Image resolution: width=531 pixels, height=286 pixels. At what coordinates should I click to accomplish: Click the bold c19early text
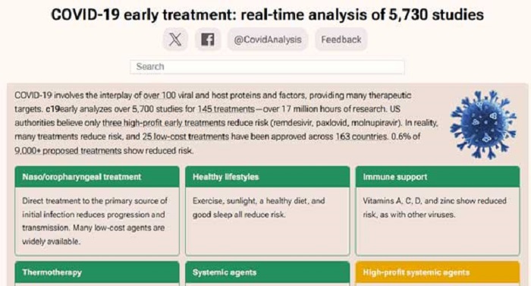(x=52, y=109)
